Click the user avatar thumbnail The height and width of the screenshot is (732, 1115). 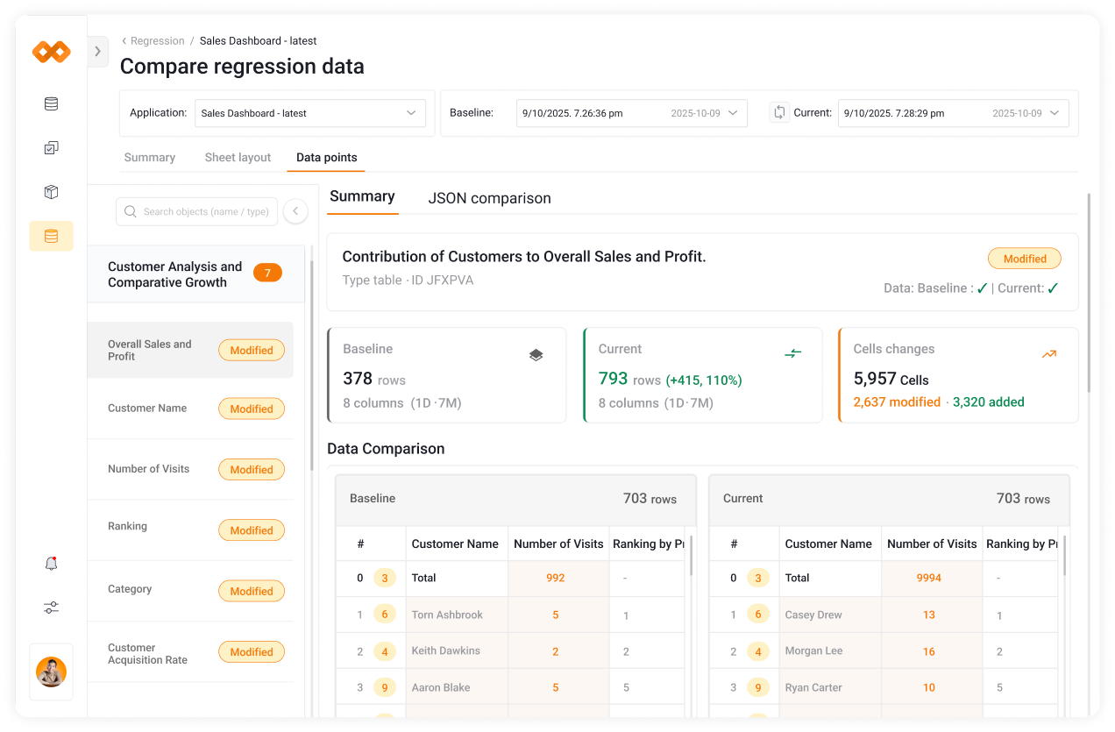[x=51, y=672]
